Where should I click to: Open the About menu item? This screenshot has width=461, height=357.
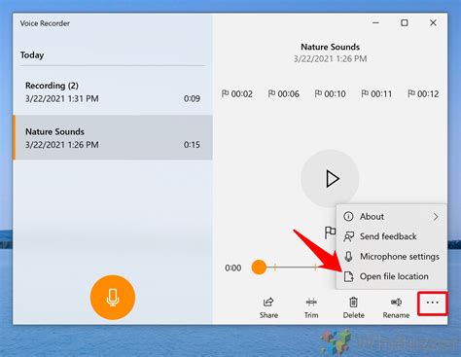pyautogui.click(x=392, y=216)
